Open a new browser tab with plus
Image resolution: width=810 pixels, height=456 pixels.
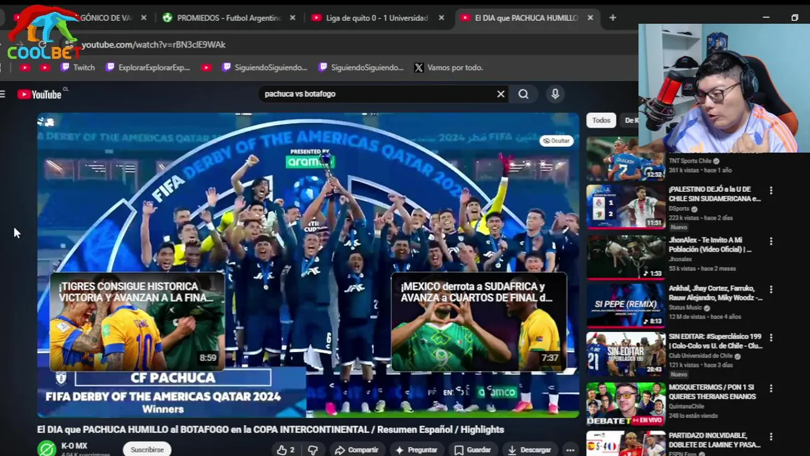click(x=613, y=18)
